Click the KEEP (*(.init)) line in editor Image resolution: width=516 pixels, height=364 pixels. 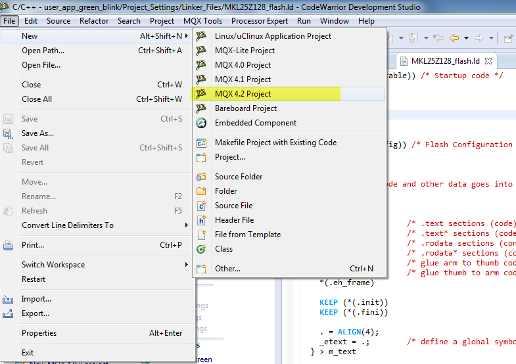click(x=354, y=302)
